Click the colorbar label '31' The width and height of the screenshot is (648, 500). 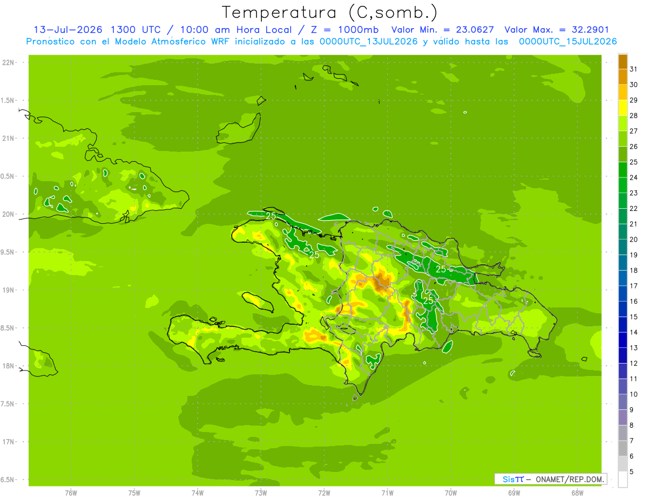(633, 69)
